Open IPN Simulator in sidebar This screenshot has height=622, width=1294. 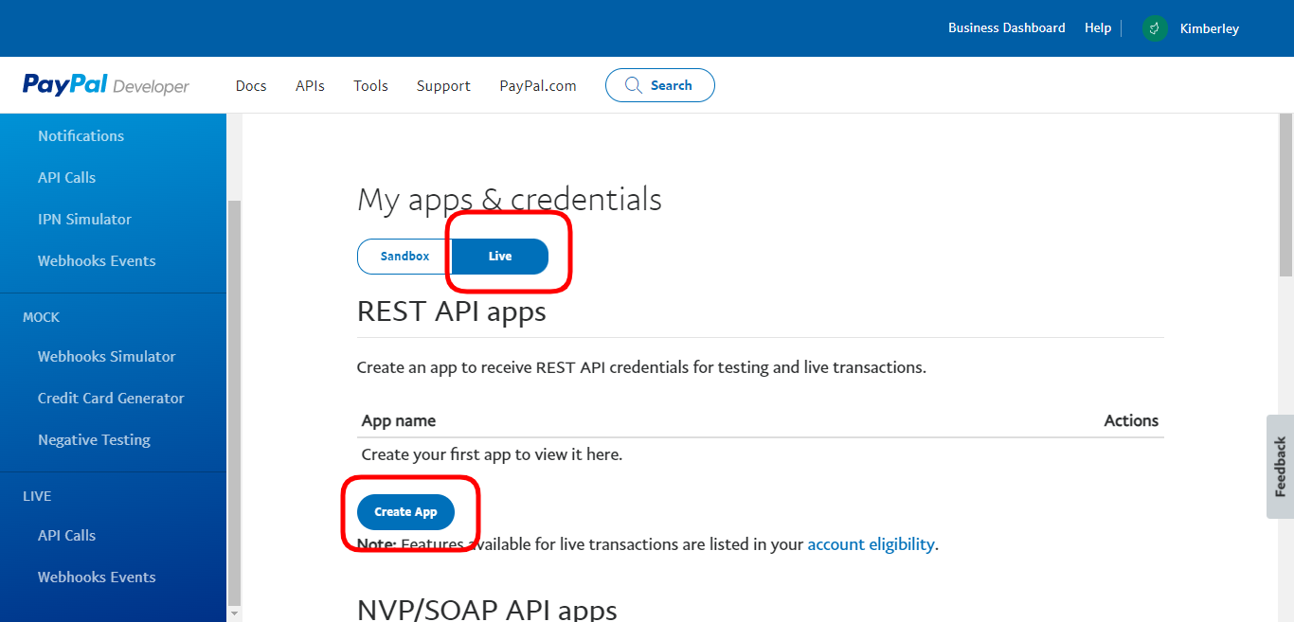pos(84,220)
